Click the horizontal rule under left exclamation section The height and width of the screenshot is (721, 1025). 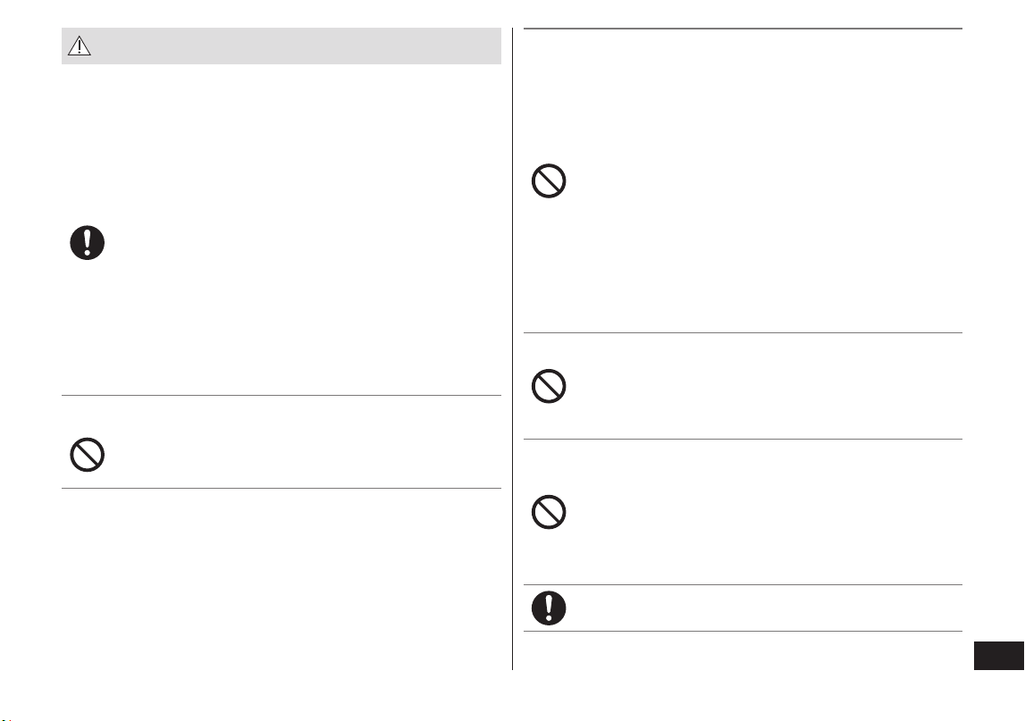281,395
